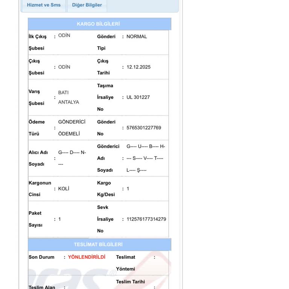Image resolution: width=289 pixels, height=289 pixels.
Task: Click the Çıkış Tarihi date 12.12.2025
Action: (x=138, y=67)
